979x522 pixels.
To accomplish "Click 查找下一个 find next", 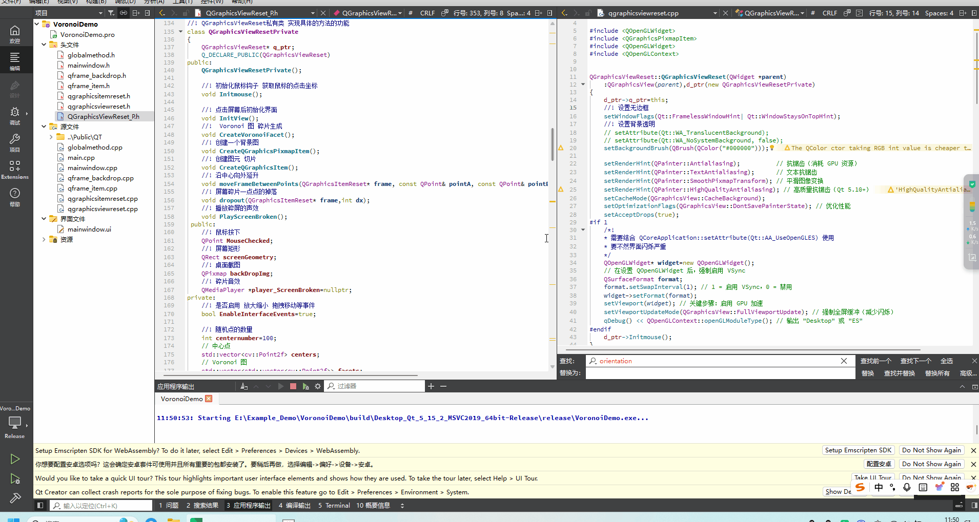I will tap(915, 361).
